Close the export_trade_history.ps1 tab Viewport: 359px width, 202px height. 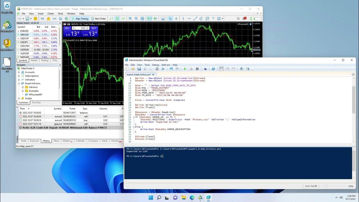click(153, 75)
